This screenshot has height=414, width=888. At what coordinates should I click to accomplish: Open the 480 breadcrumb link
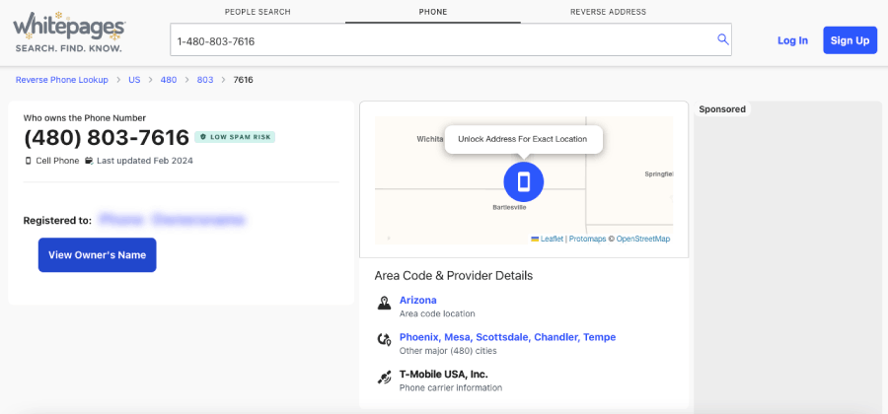point(169,80)
